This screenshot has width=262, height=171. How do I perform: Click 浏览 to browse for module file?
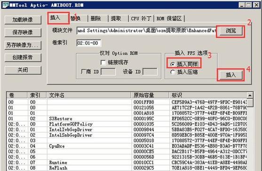(x=231, y=31)
